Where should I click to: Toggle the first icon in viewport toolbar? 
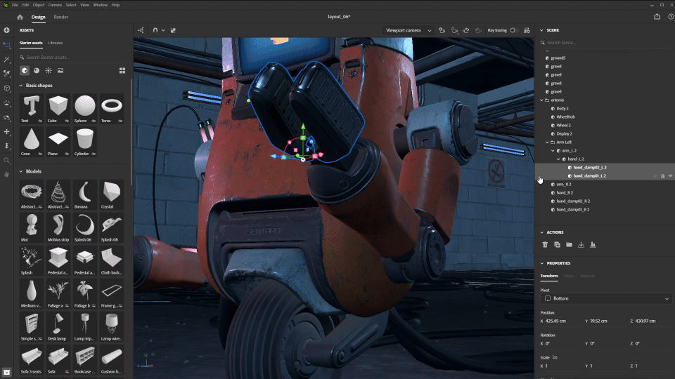[141, 30]
